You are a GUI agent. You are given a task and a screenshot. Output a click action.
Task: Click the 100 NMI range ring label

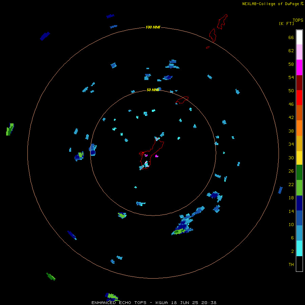(x=153, y=27)
